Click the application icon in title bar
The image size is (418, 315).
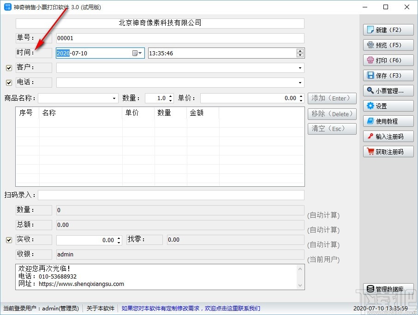(x=8, y=7)
